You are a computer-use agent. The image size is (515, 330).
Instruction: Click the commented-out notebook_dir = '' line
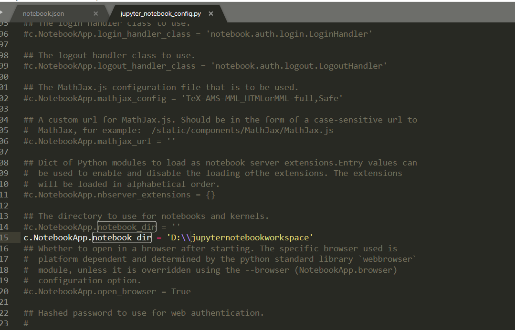102,227
